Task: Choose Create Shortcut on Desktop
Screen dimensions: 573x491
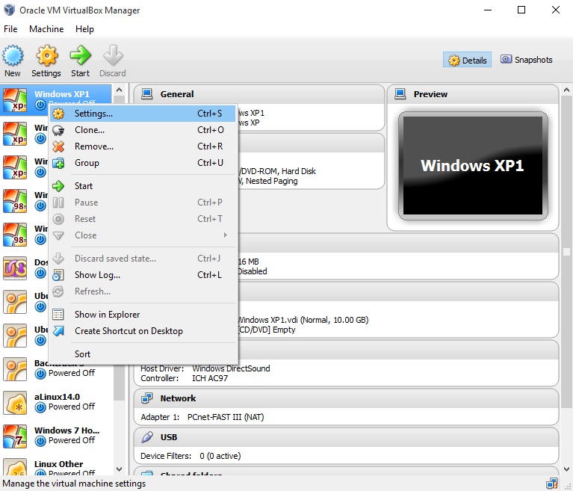Action: tap(143, 331)
